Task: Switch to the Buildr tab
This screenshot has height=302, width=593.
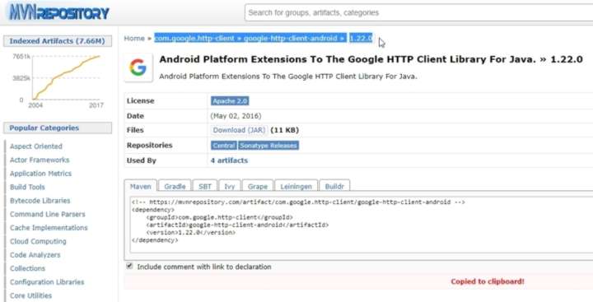Action: coord(334,186)
